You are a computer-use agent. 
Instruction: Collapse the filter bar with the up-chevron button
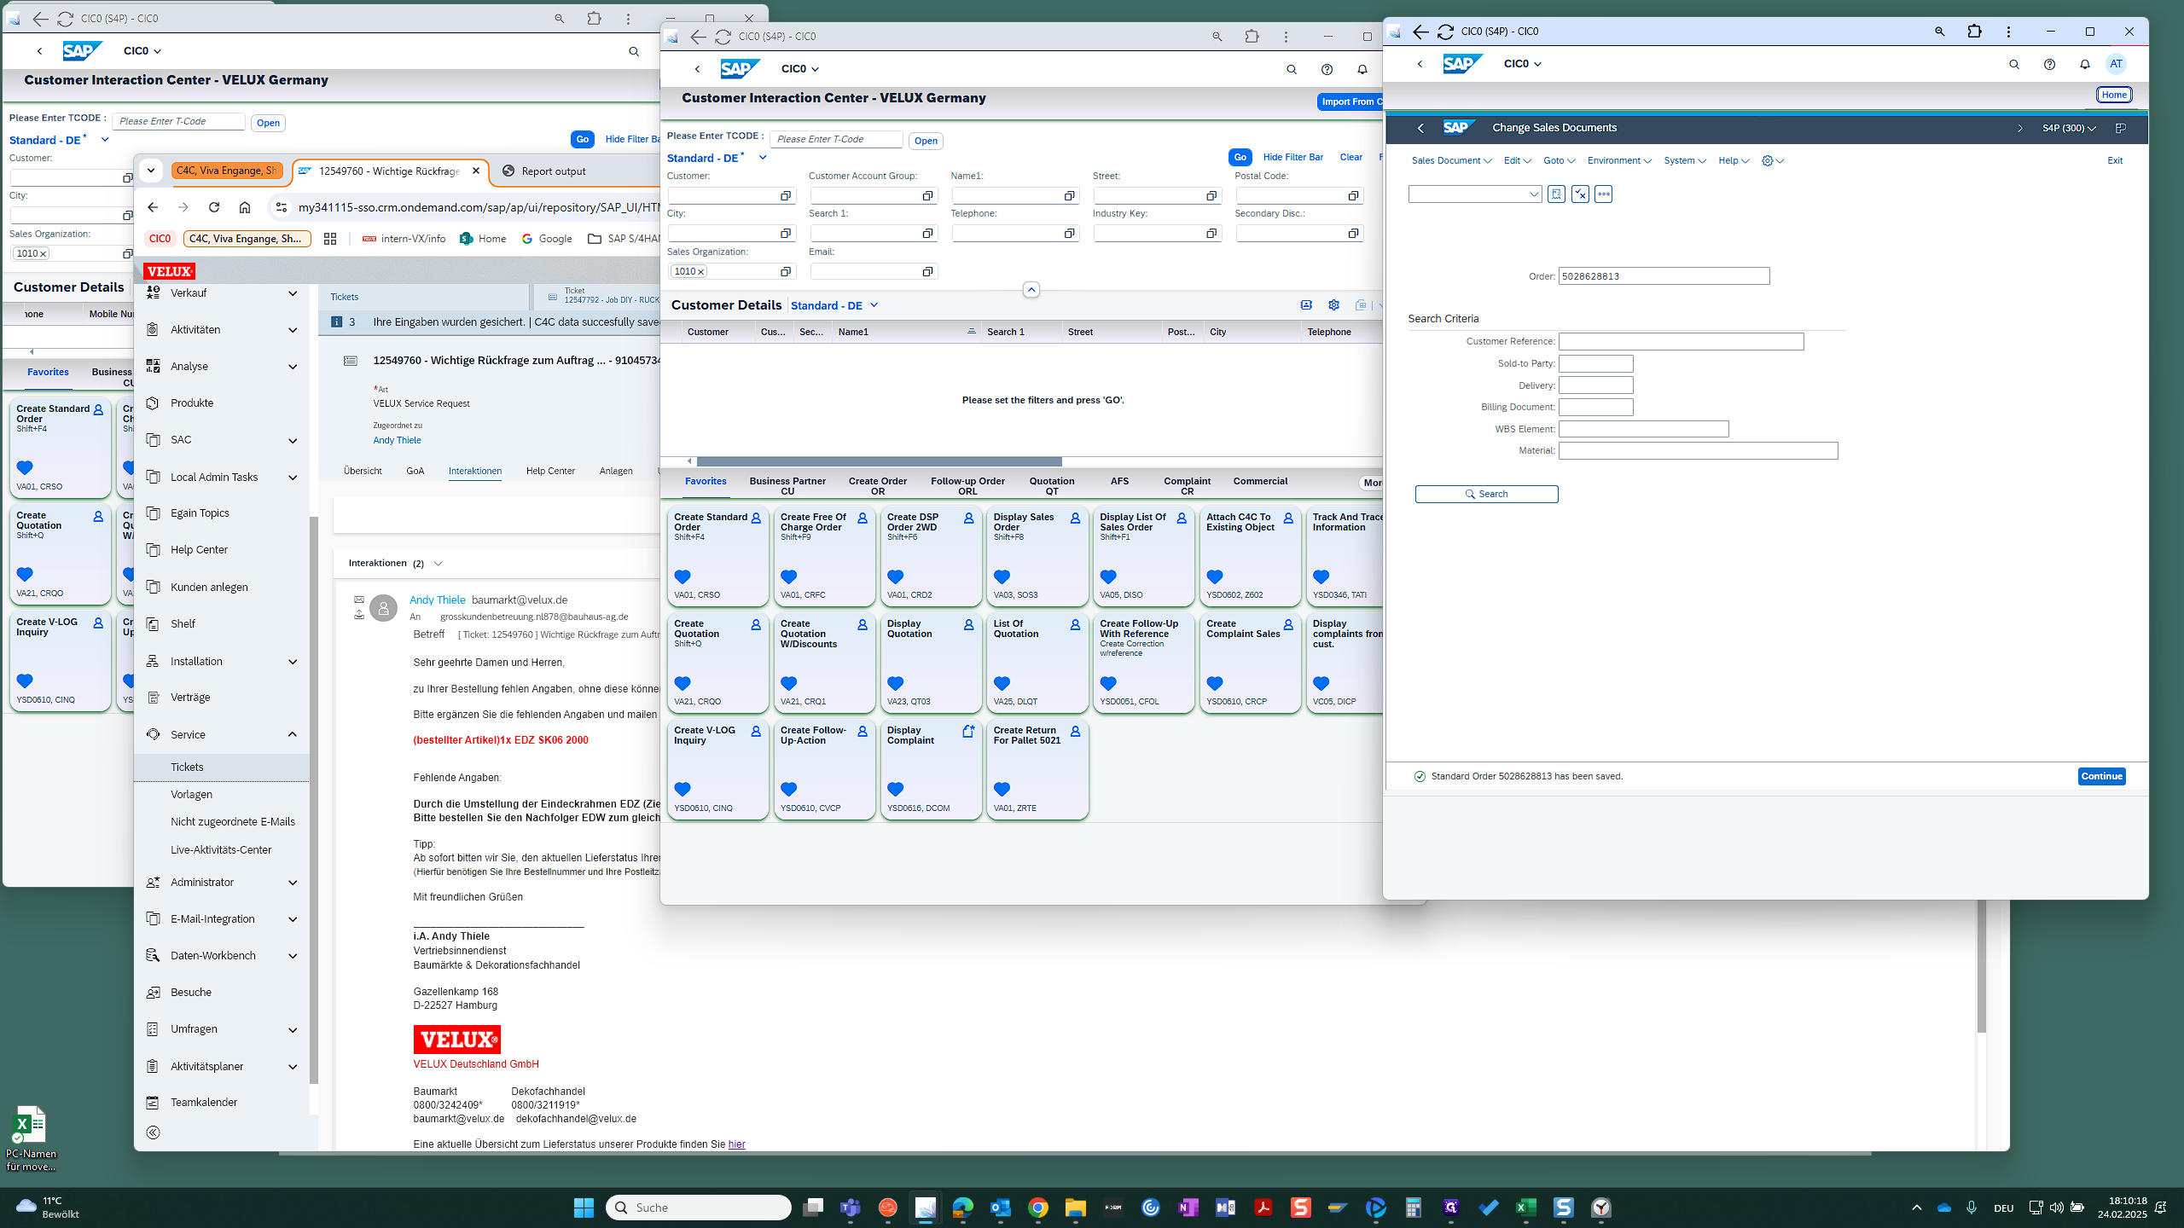(1031, 290)
